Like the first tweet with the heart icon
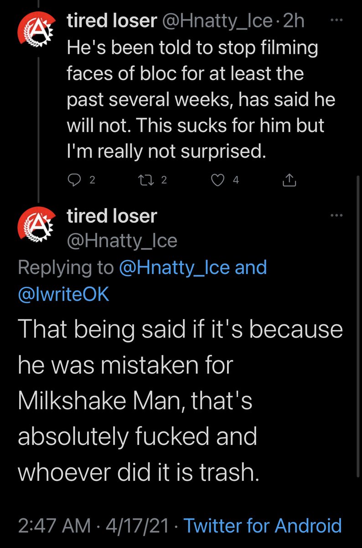The image size is (362, 548). (219, 180)
